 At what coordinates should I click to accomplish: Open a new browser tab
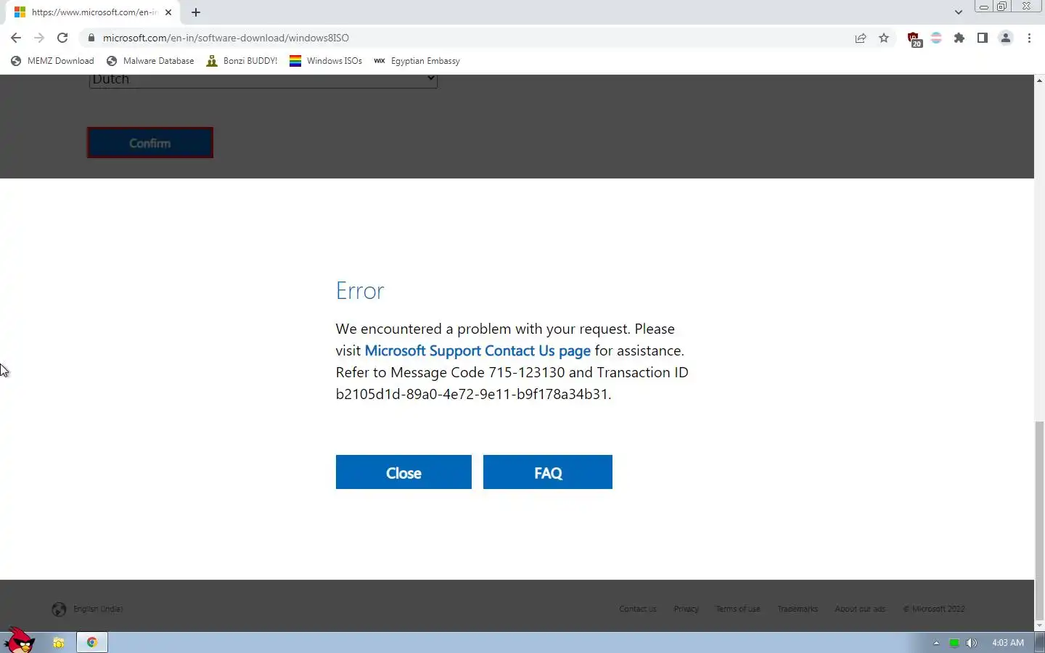[x=196, y=12]
